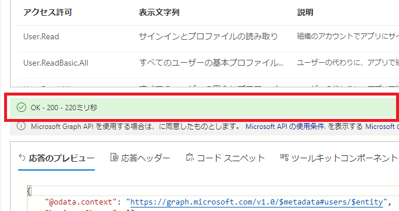Click the 応答のプレビュー arrow icon

point(22,158)
